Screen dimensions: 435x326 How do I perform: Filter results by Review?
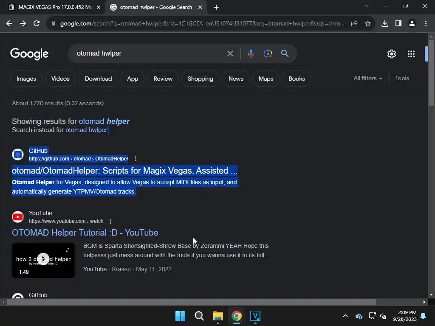point(163,79)
